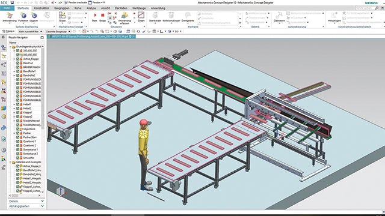Click the Save icon in the title bar
385x216 pixels.
tap(12, 2)
